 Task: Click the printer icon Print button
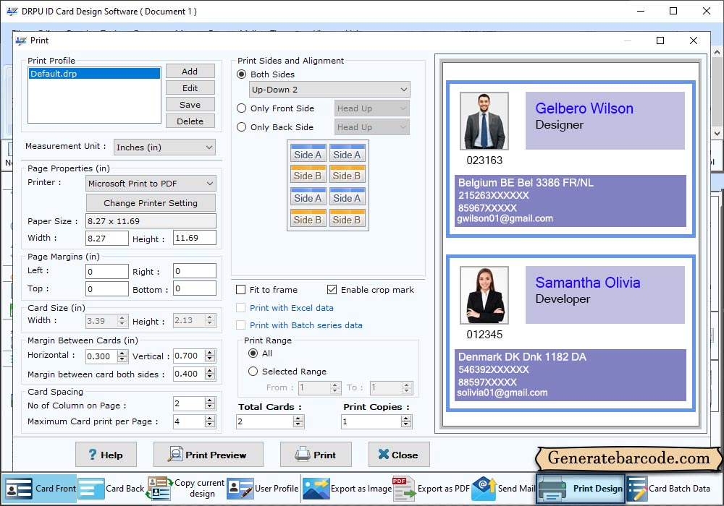point(316,455)
